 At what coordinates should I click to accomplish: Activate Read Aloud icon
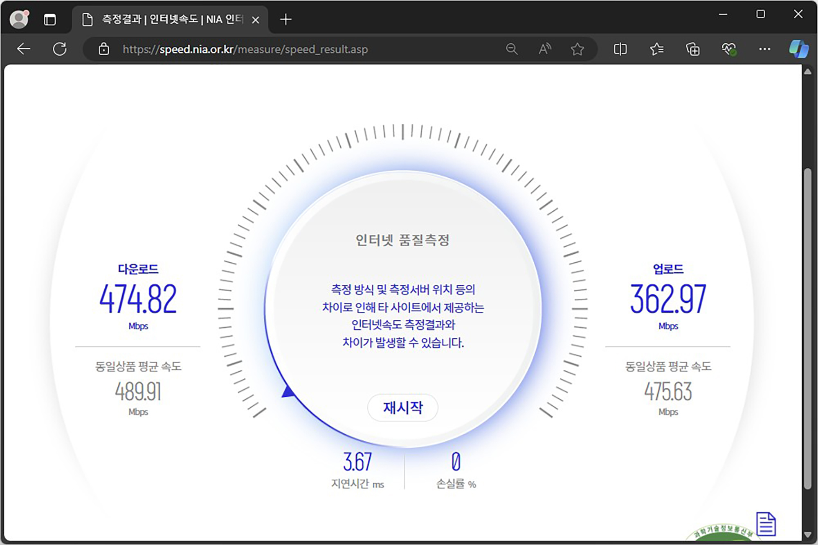point(544,49)
